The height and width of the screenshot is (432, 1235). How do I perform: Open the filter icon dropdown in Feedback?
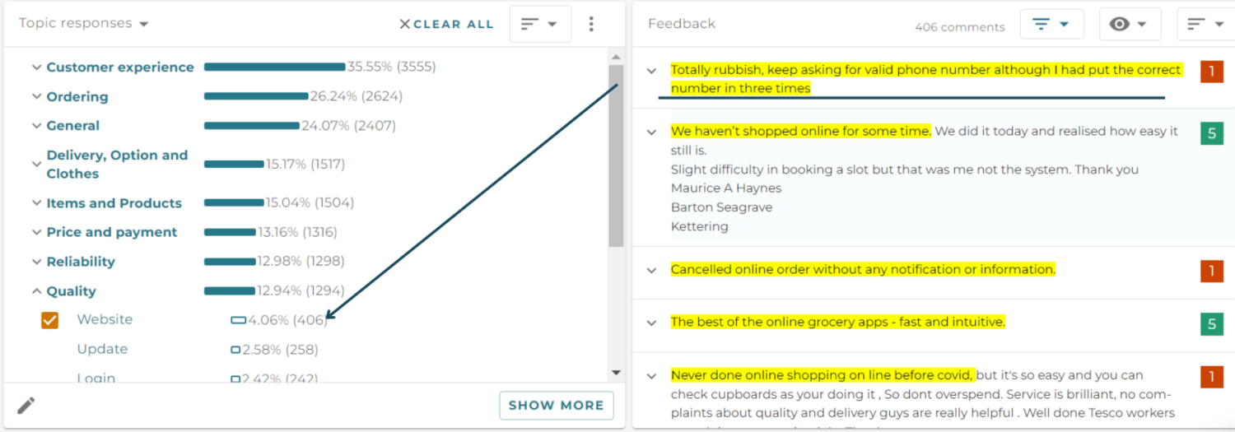point(1051,25)
